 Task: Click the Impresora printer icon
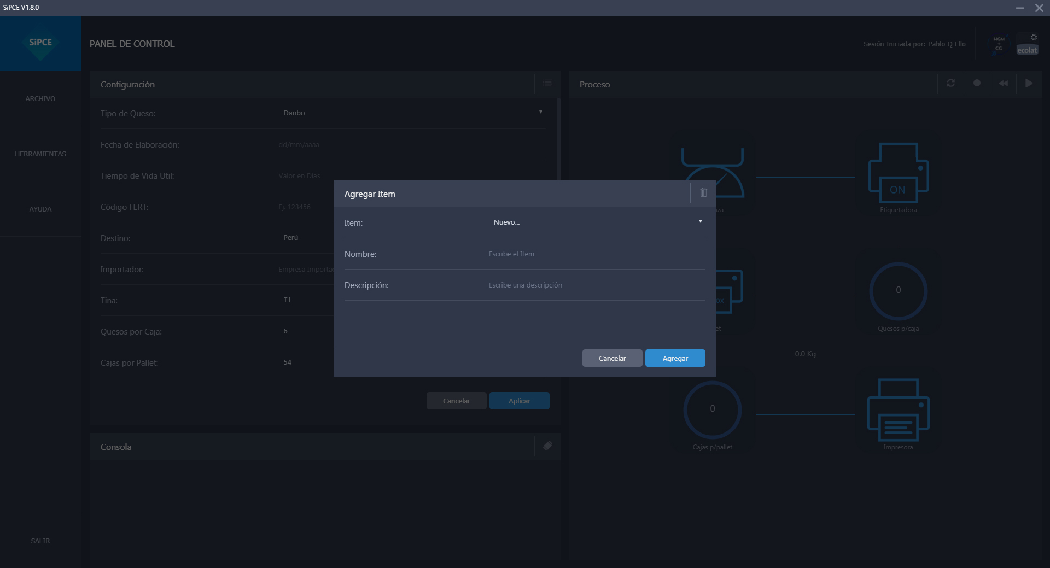[x=898, y=410]
